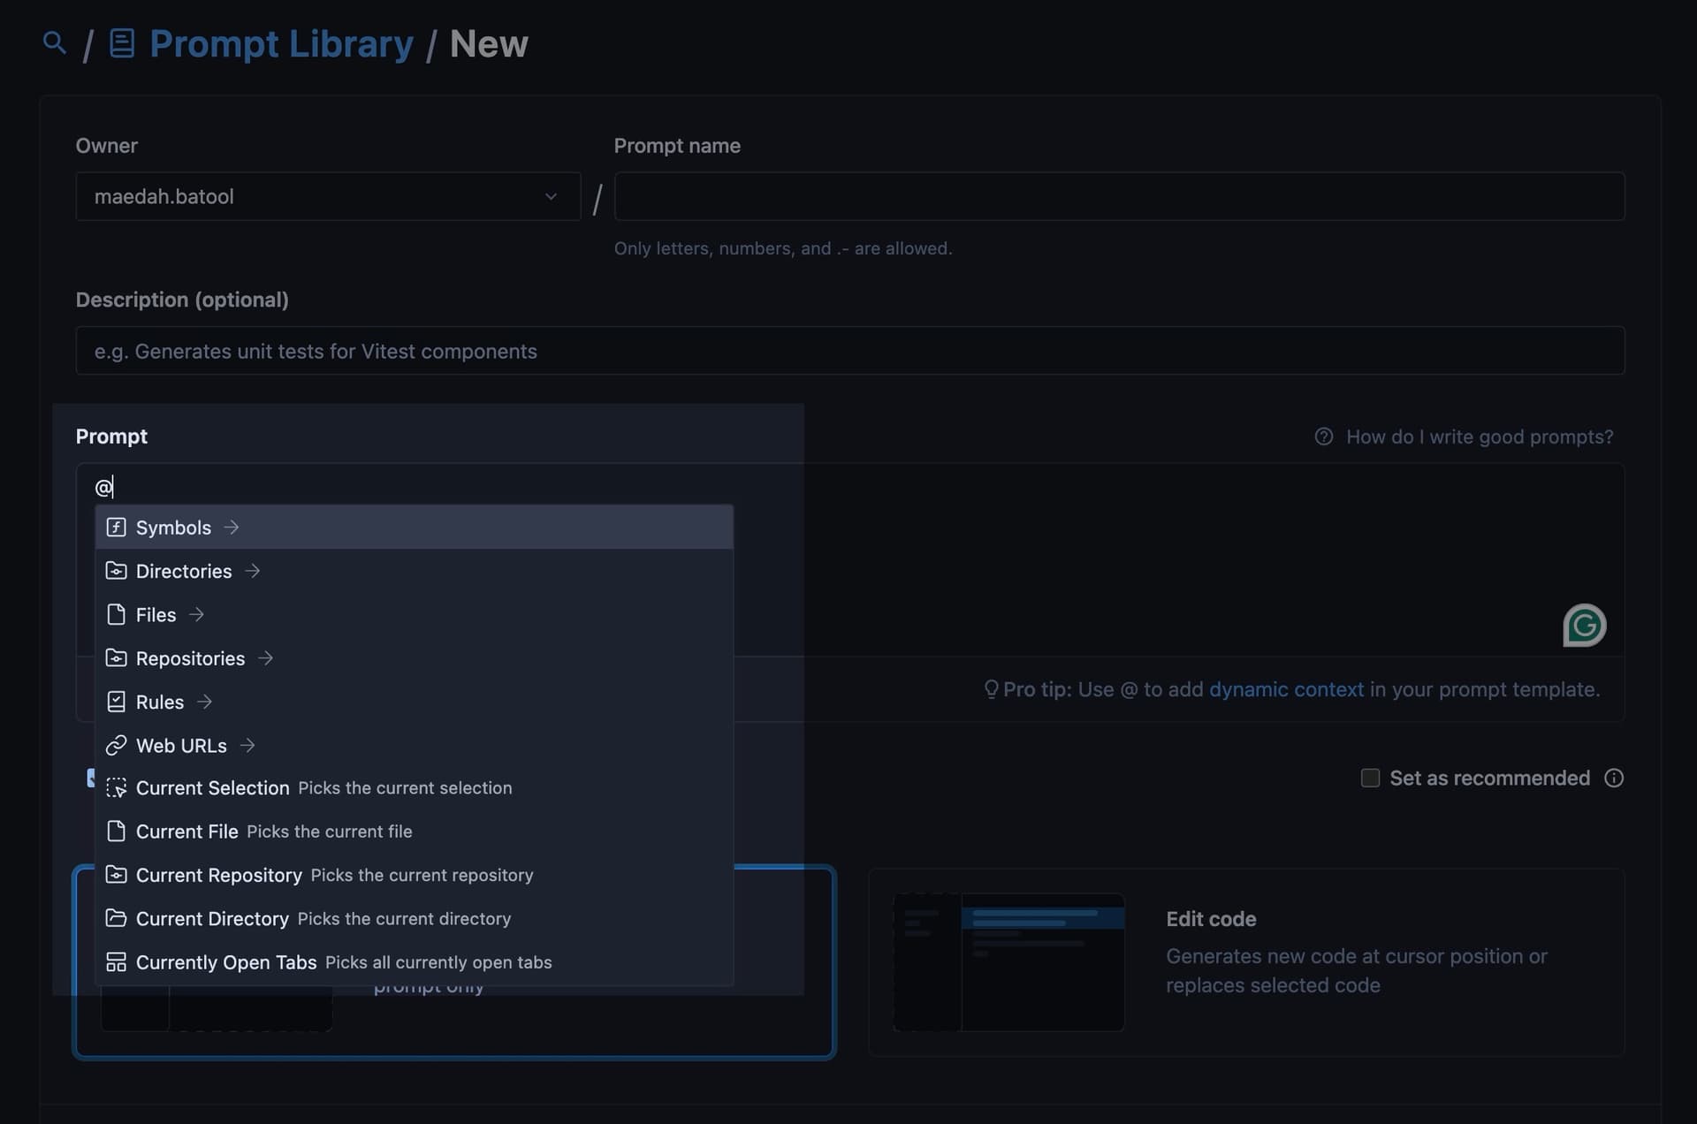Click the Current File page icon
The image size is (1697, 1124).
point(116,832)
